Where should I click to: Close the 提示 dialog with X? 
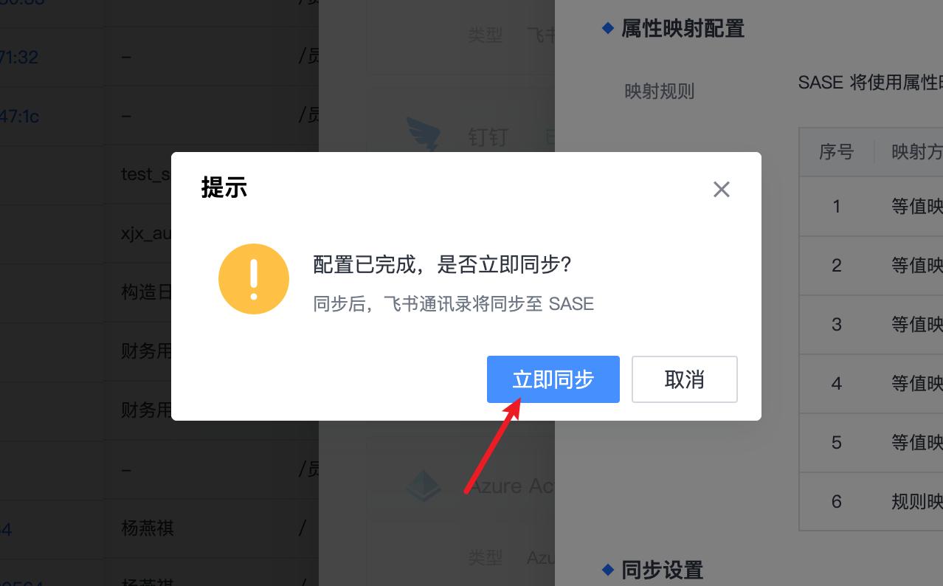point(721,190)
